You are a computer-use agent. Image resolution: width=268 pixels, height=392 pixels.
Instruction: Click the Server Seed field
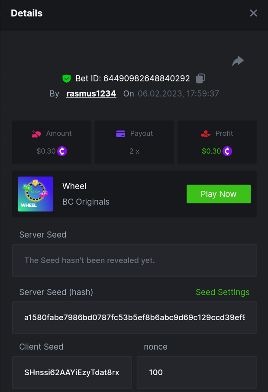pyautogui.click(x=134, y=260)
